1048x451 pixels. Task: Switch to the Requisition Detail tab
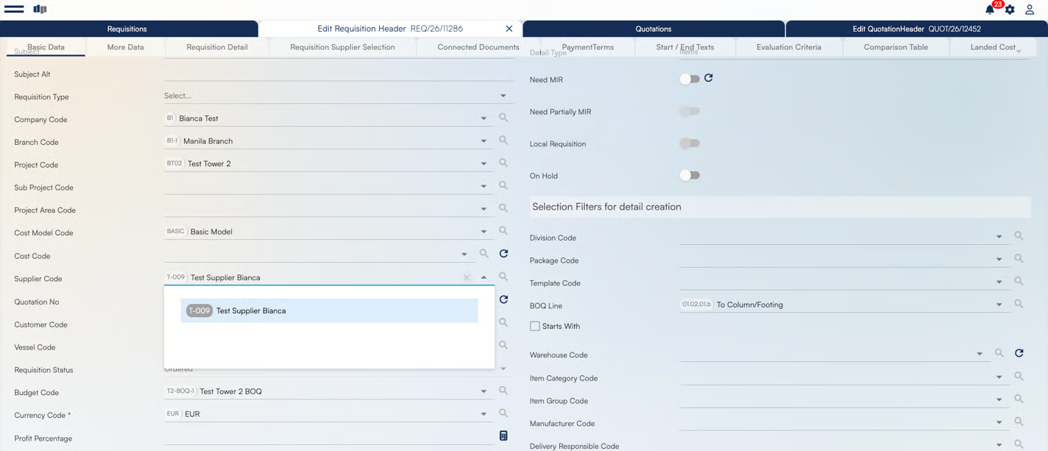[x=216, y=47]
